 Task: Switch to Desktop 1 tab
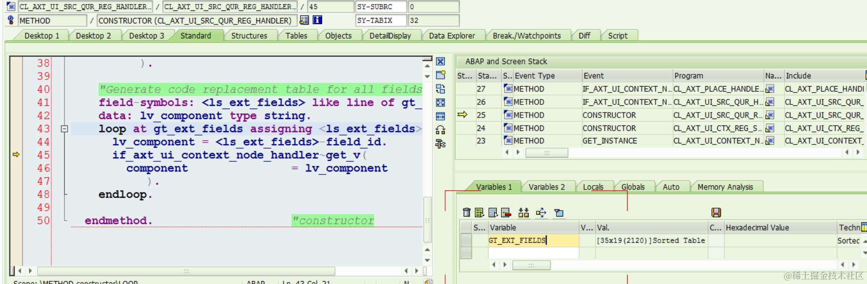[x=42, y=35]
